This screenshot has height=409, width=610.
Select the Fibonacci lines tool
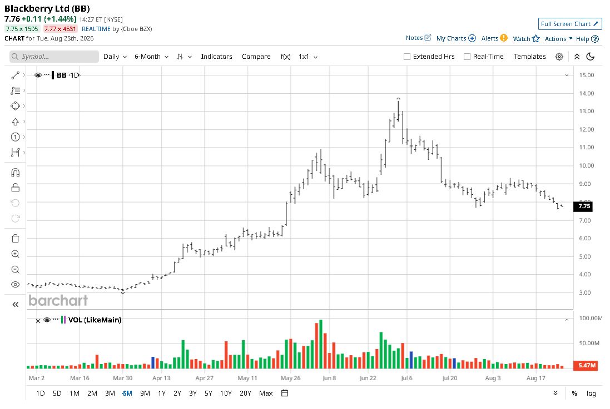(15, 91)
